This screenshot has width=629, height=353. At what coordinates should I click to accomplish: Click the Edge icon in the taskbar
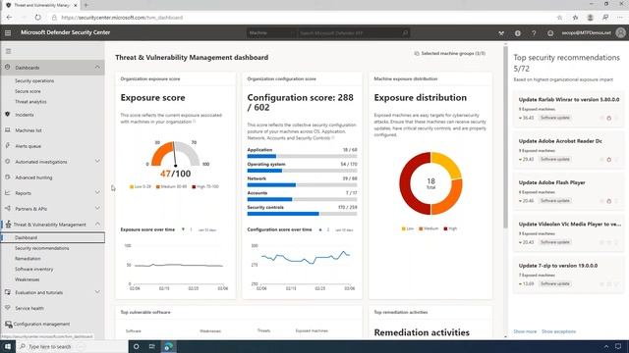[168, 346]
